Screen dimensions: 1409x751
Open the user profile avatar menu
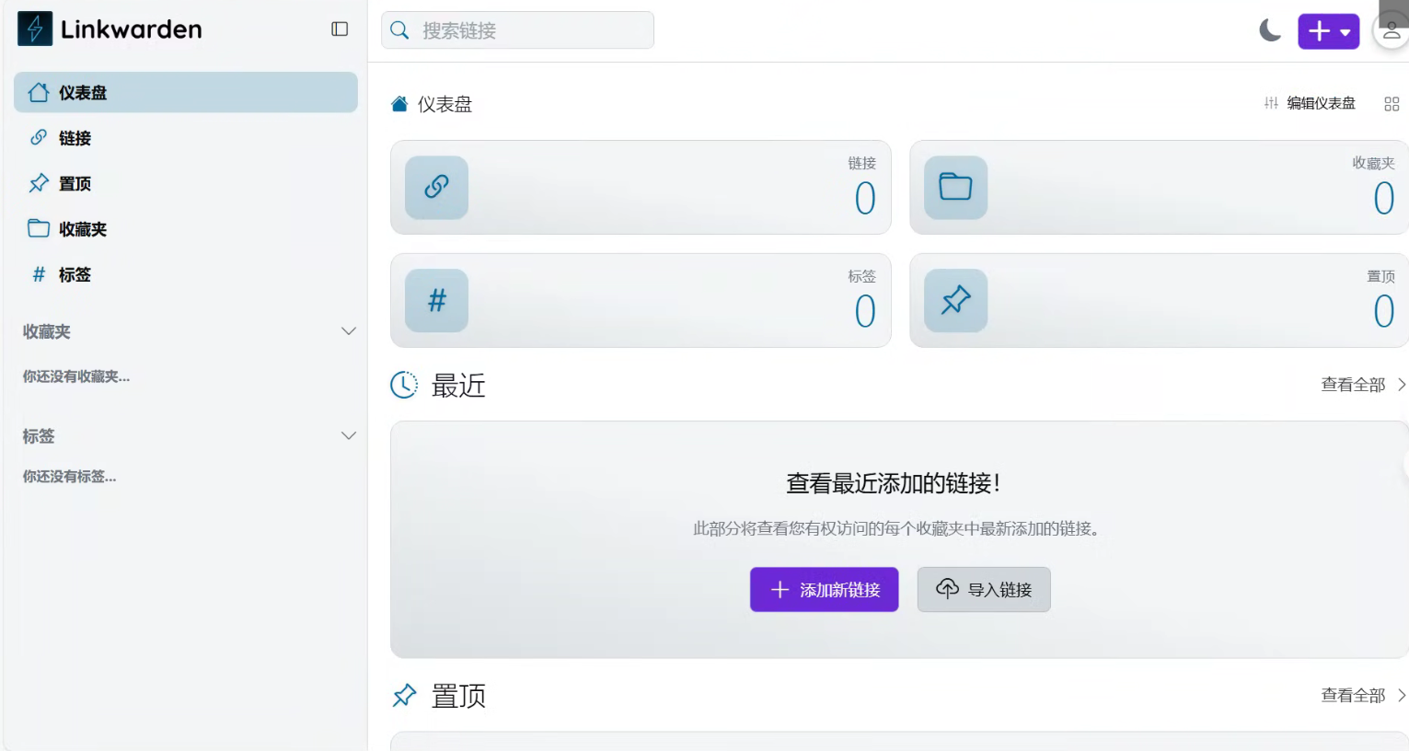pos(1391,31)
